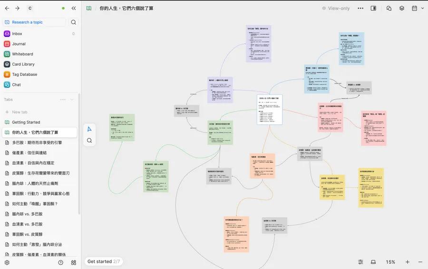Image resolution: width=428 pixels, height=269 pixels.
Task: Toggle the View-only mode indicator
Action: tap(336, 9)
